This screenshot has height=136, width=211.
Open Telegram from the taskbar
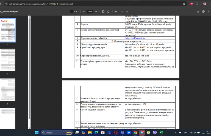tap(142, 133)
